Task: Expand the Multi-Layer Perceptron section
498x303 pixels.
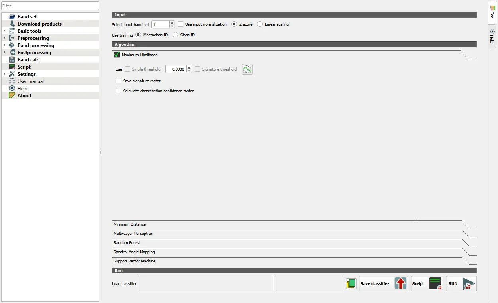Action: 294,234
